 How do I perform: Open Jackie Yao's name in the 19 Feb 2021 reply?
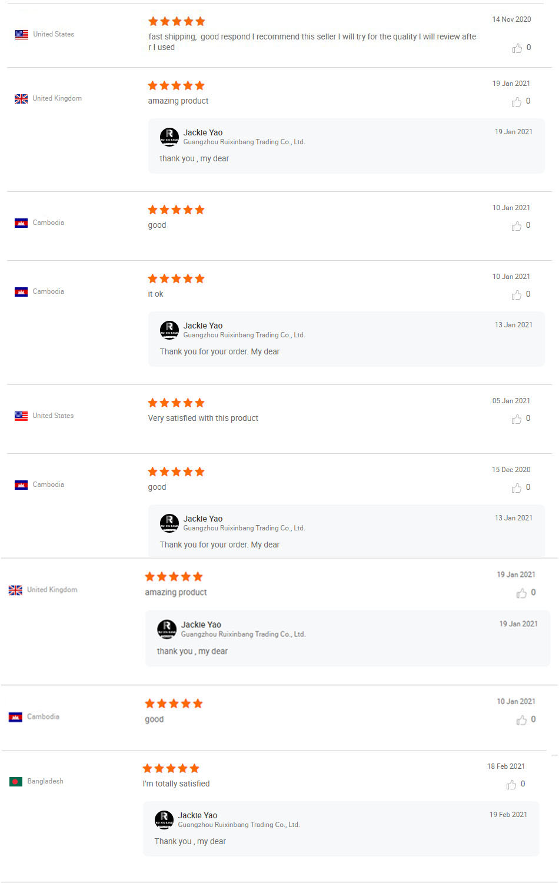[198, 815]
